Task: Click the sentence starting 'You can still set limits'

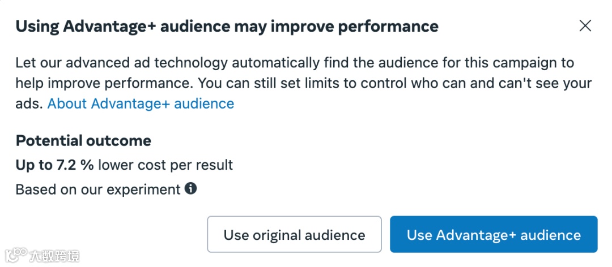Action: (x=391, y=83)
